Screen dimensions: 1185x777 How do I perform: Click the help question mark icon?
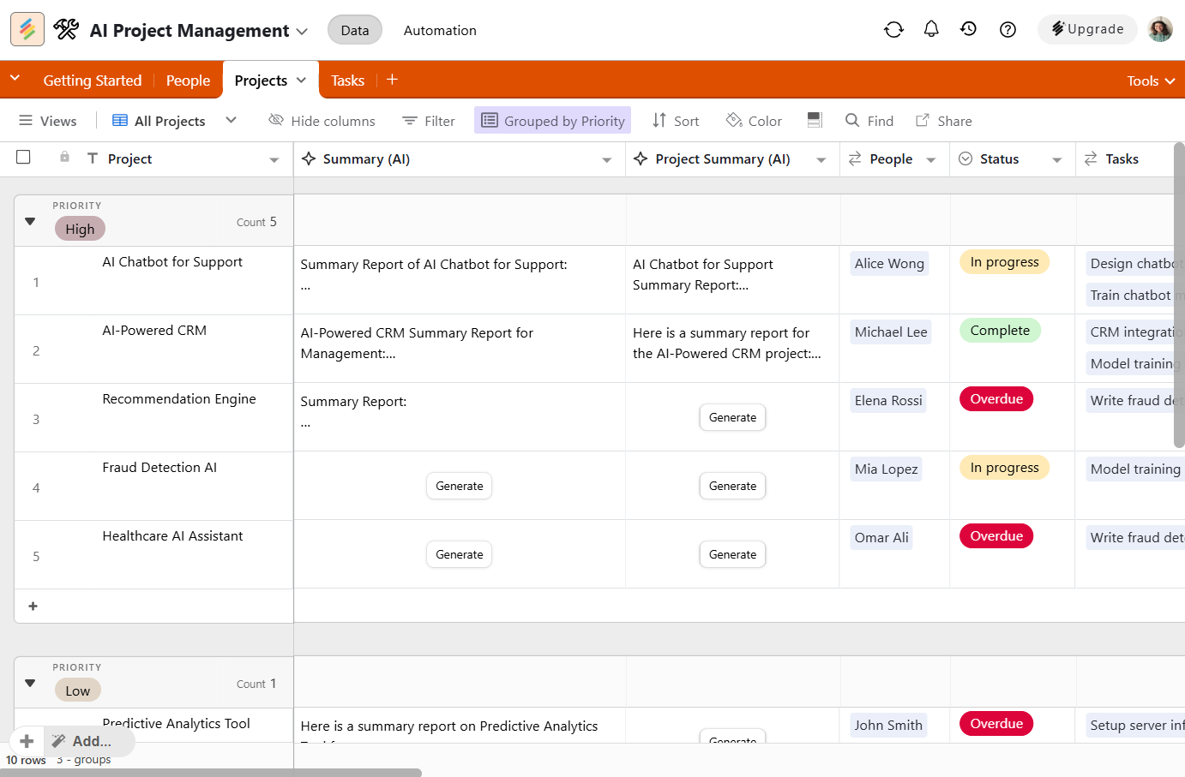coord(1008,30)
